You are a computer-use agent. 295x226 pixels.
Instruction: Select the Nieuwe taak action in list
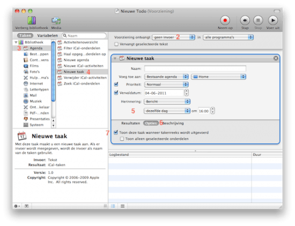(x=82, y=72)
